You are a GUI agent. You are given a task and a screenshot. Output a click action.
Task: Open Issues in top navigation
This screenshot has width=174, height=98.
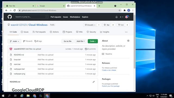click(66, 17)
